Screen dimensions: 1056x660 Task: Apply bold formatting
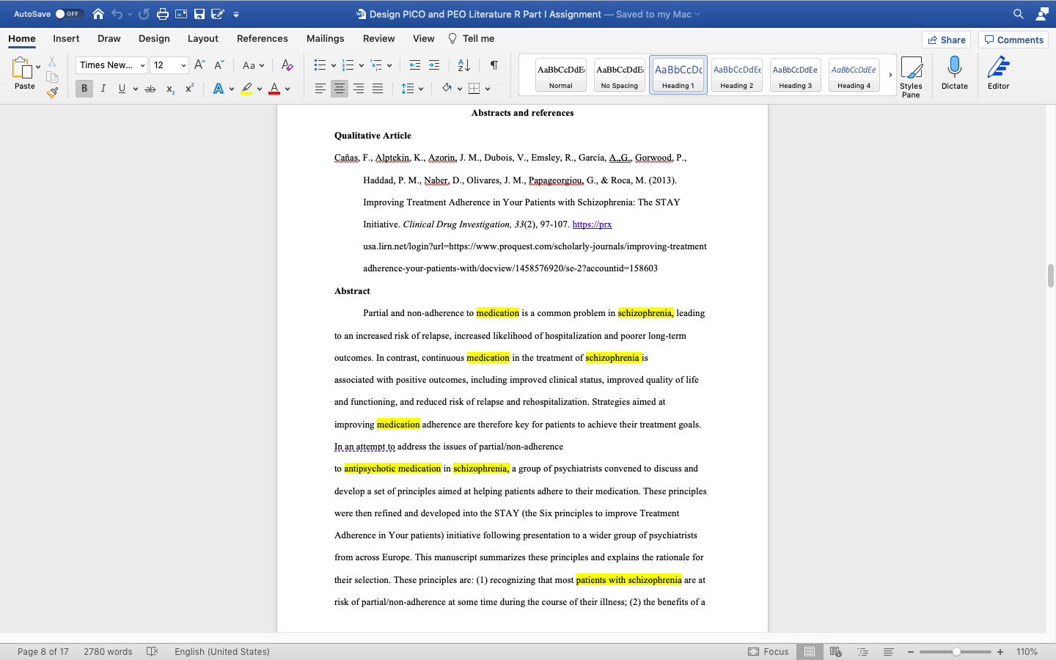(84, 88)
